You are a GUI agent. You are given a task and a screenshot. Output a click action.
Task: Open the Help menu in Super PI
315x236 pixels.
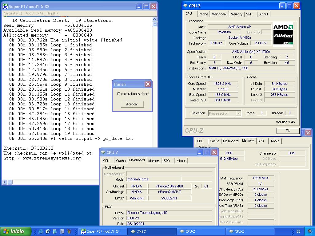click(x=52, y=13)
